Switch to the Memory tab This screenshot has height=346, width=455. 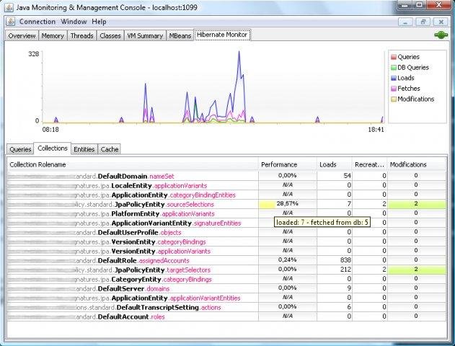(53, 35)
